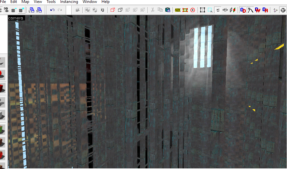Screen dimensions: 287x169
Task: Open the Tools menu
Action: 51,2
